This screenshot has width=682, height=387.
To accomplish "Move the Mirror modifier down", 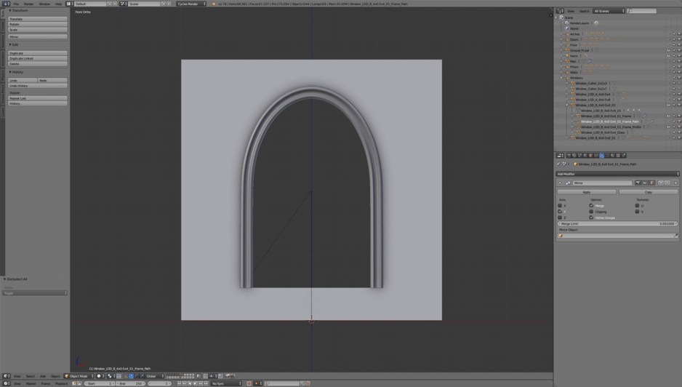I will [x=667, y=183].
